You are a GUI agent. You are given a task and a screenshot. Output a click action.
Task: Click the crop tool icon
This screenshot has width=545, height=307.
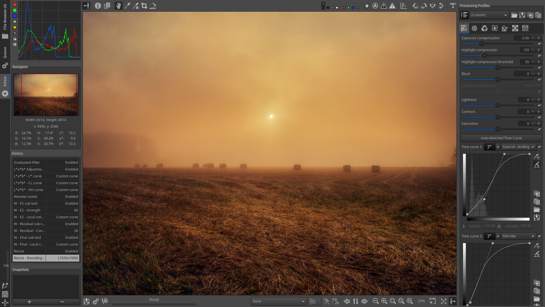pyautogui.click(x=144, y=6)
